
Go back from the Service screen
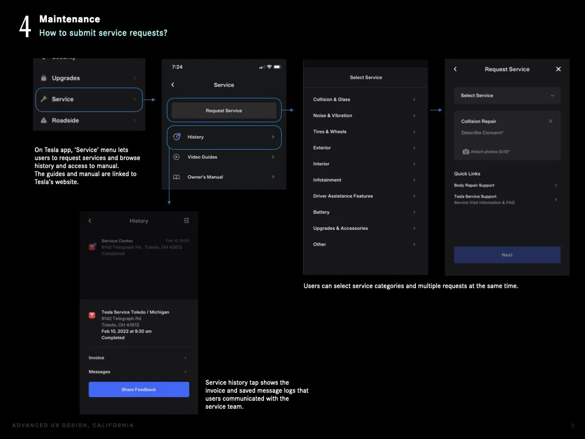pos(173,85)
